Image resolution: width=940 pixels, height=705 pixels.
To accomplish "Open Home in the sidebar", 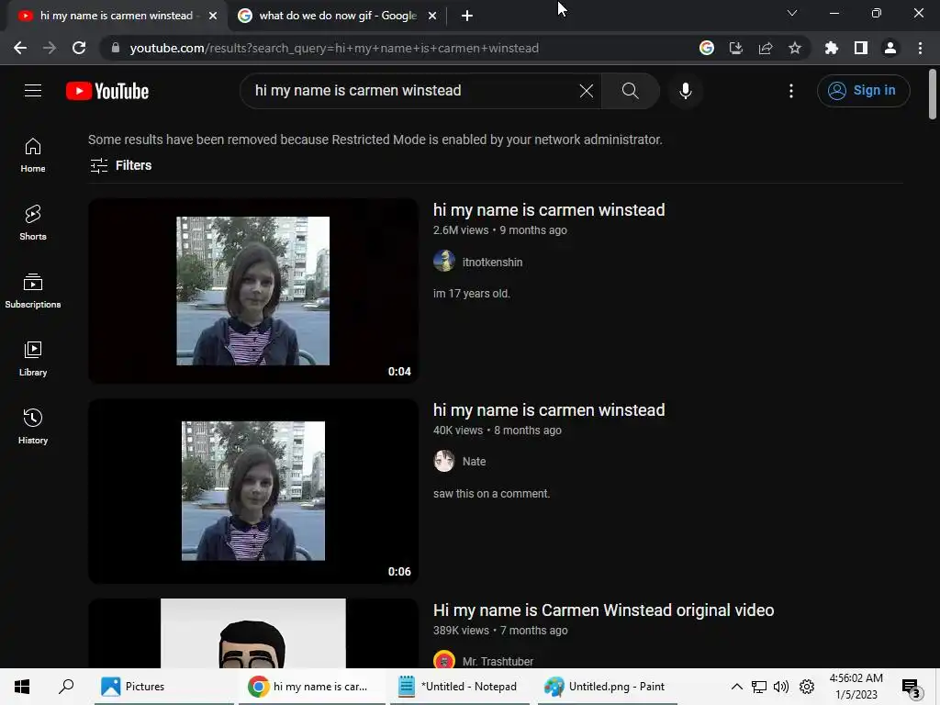I will [x=33, y=155].
